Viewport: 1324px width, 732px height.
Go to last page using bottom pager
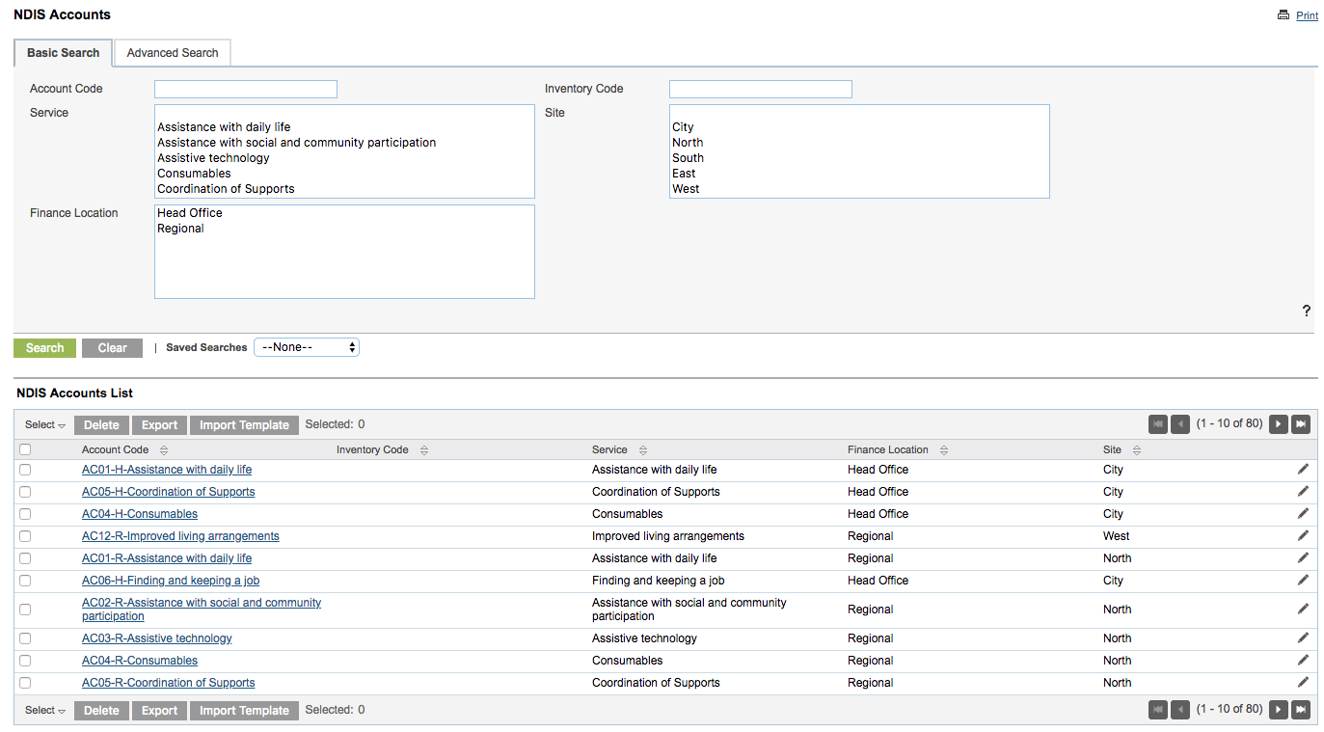tap(1301, 710)
